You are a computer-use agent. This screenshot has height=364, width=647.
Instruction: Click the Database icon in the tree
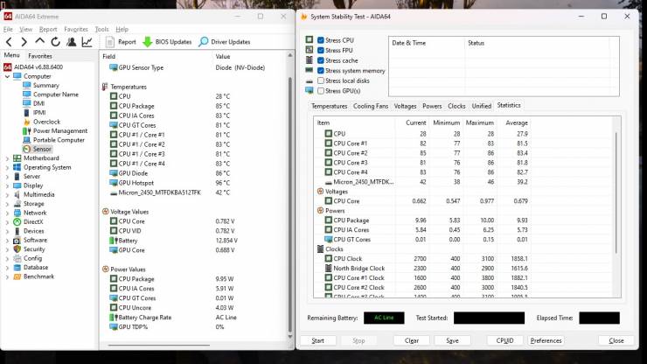pos(17,268)
